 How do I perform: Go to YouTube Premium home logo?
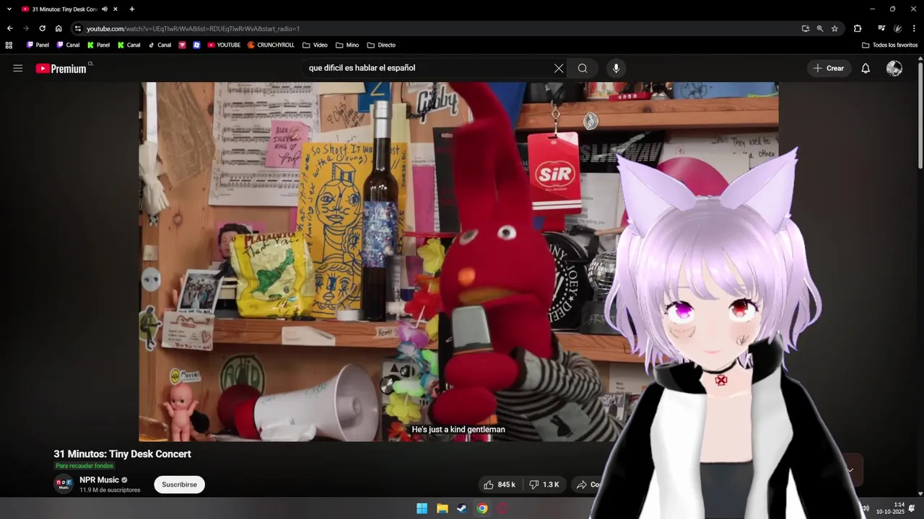pyautogui.click(x=61, y=68)
